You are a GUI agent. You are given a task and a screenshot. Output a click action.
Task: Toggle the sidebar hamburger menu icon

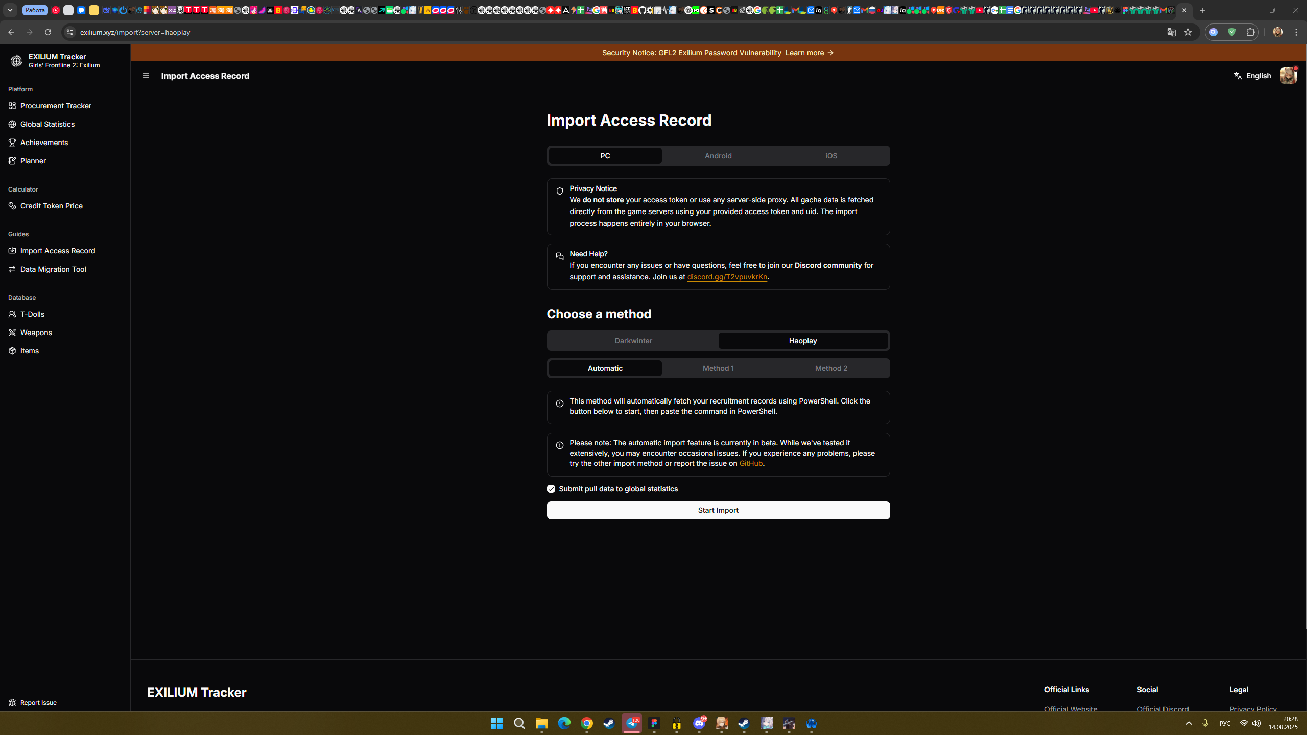click(x=146, y=76)
